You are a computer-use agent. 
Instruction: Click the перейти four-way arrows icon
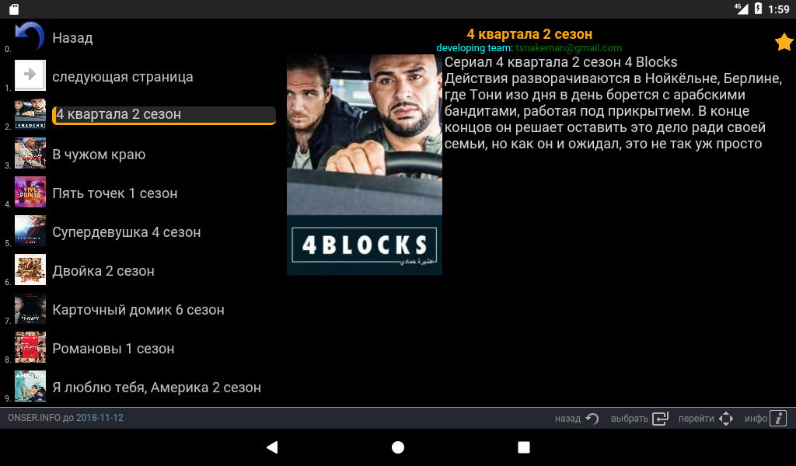726,419
